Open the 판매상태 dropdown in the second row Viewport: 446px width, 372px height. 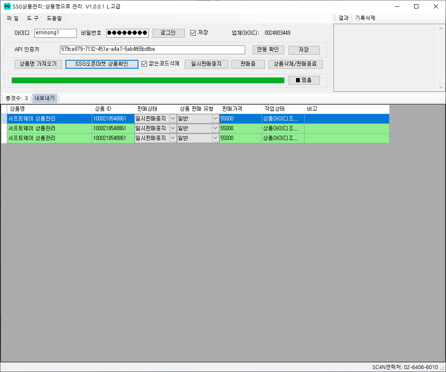173,129
